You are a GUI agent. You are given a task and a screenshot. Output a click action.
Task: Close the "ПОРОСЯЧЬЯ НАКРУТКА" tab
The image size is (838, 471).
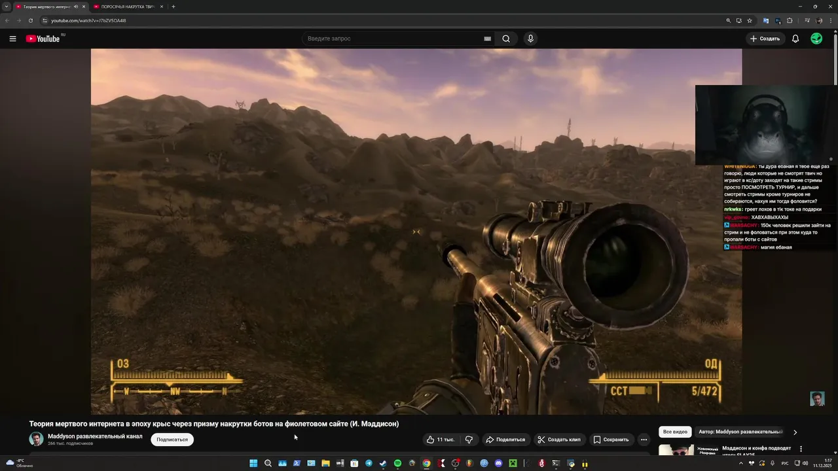(162, 7)
